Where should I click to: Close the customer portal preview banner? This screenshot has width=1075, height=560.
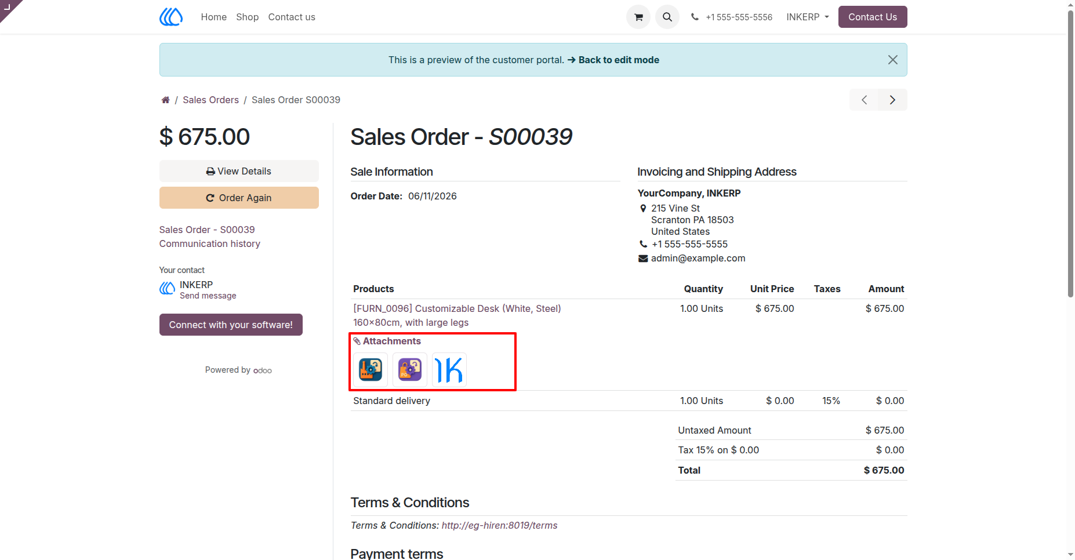893,60
